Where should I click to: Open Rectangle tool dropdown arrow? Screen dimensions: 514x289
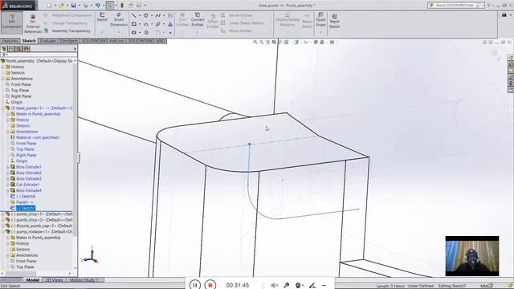coord(139,24)
